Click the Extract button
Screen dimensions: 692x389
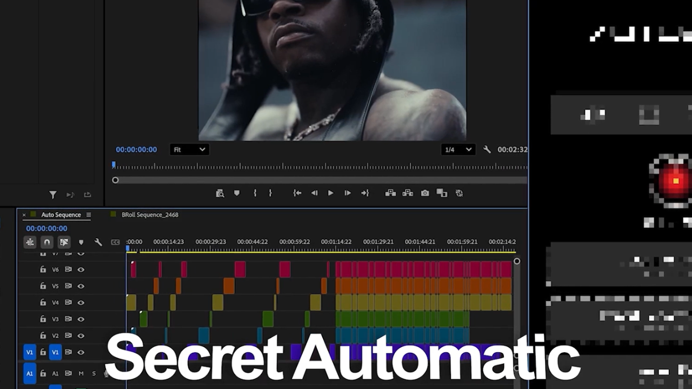(x=408, y=193)
